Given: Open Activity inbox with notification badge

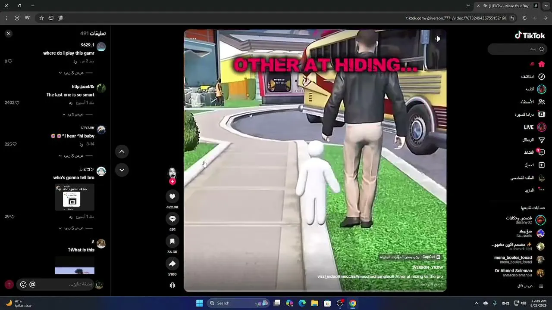Looking at the screenshot, I should 542,152.
